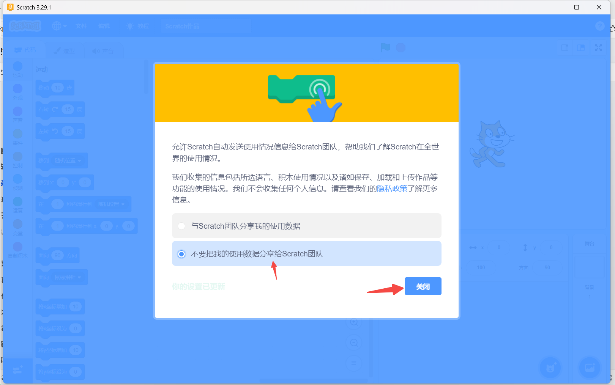Click the choose a sprite button
615x385 pixels.
coord(550,368)
